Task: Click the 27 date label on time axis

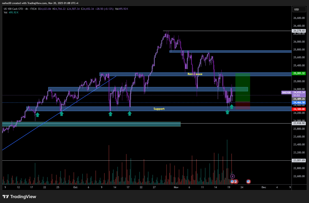Action: click(154, 187)
